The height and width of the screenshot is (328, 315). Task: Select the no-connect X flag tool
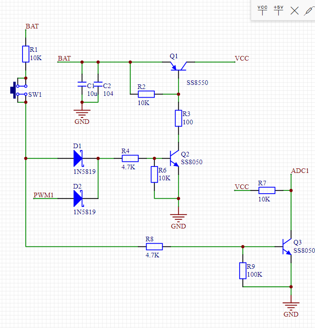[x=294, y=11]
